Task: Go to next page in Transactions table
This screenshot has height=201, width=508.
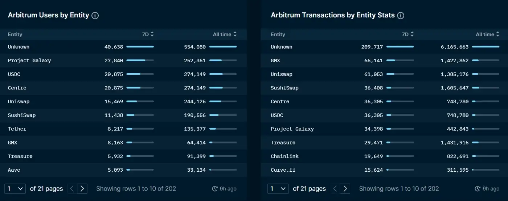Action: coord(345,189)
